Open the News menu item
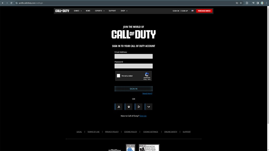The image size is (269, 151). coord(88,11)
